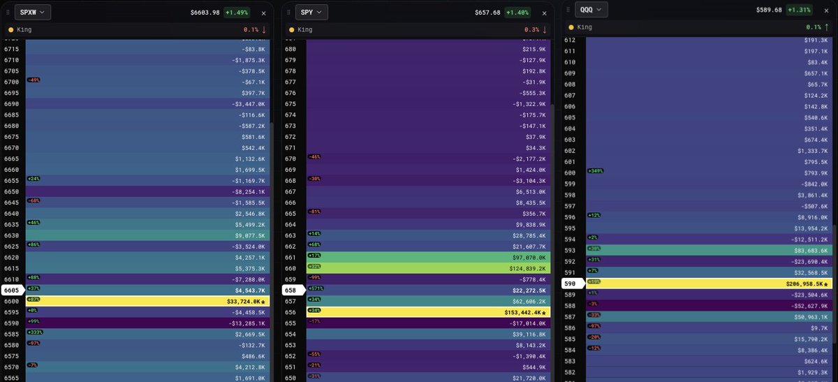The height and width of the screenshot is (382, 838).
Task: Click the +38% badge at QQQ strike 593
Action: tap(594, 249)
